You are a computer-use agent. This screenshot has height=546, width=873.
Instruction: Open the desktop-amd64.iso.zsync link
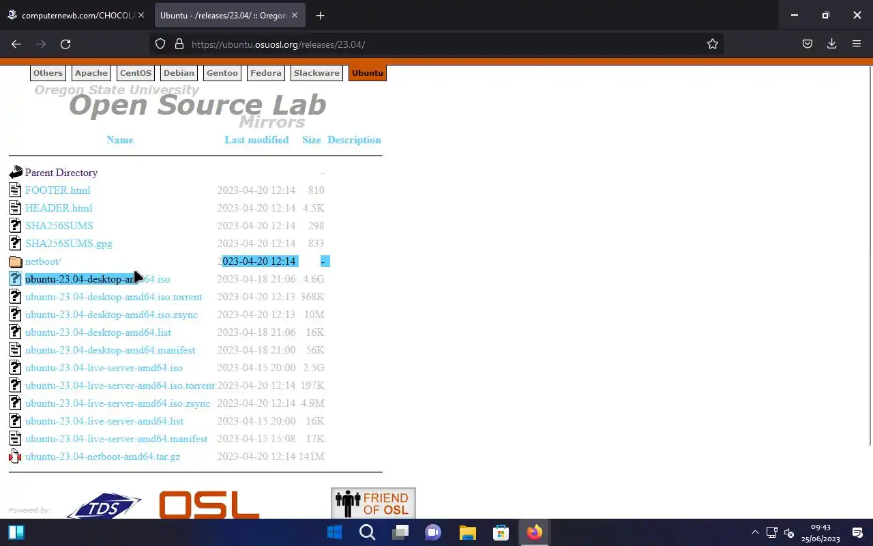pyautogui.click(x=111, y=315)
